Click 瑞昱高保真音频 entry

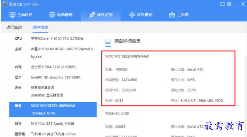pyautogui.click(x=43, y=87)
